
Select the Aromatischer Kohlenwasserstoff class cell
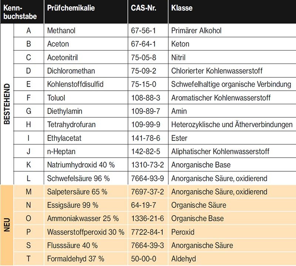click(221, 98)
